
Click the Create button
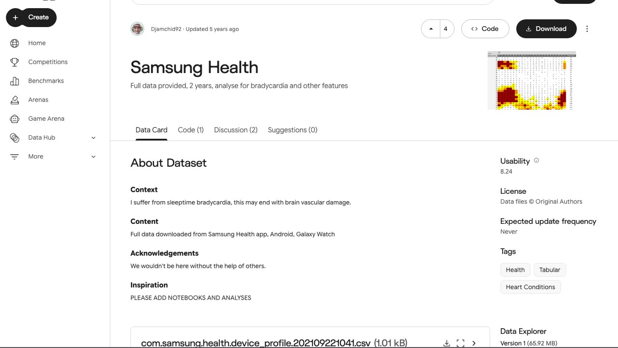pos(31,17)
